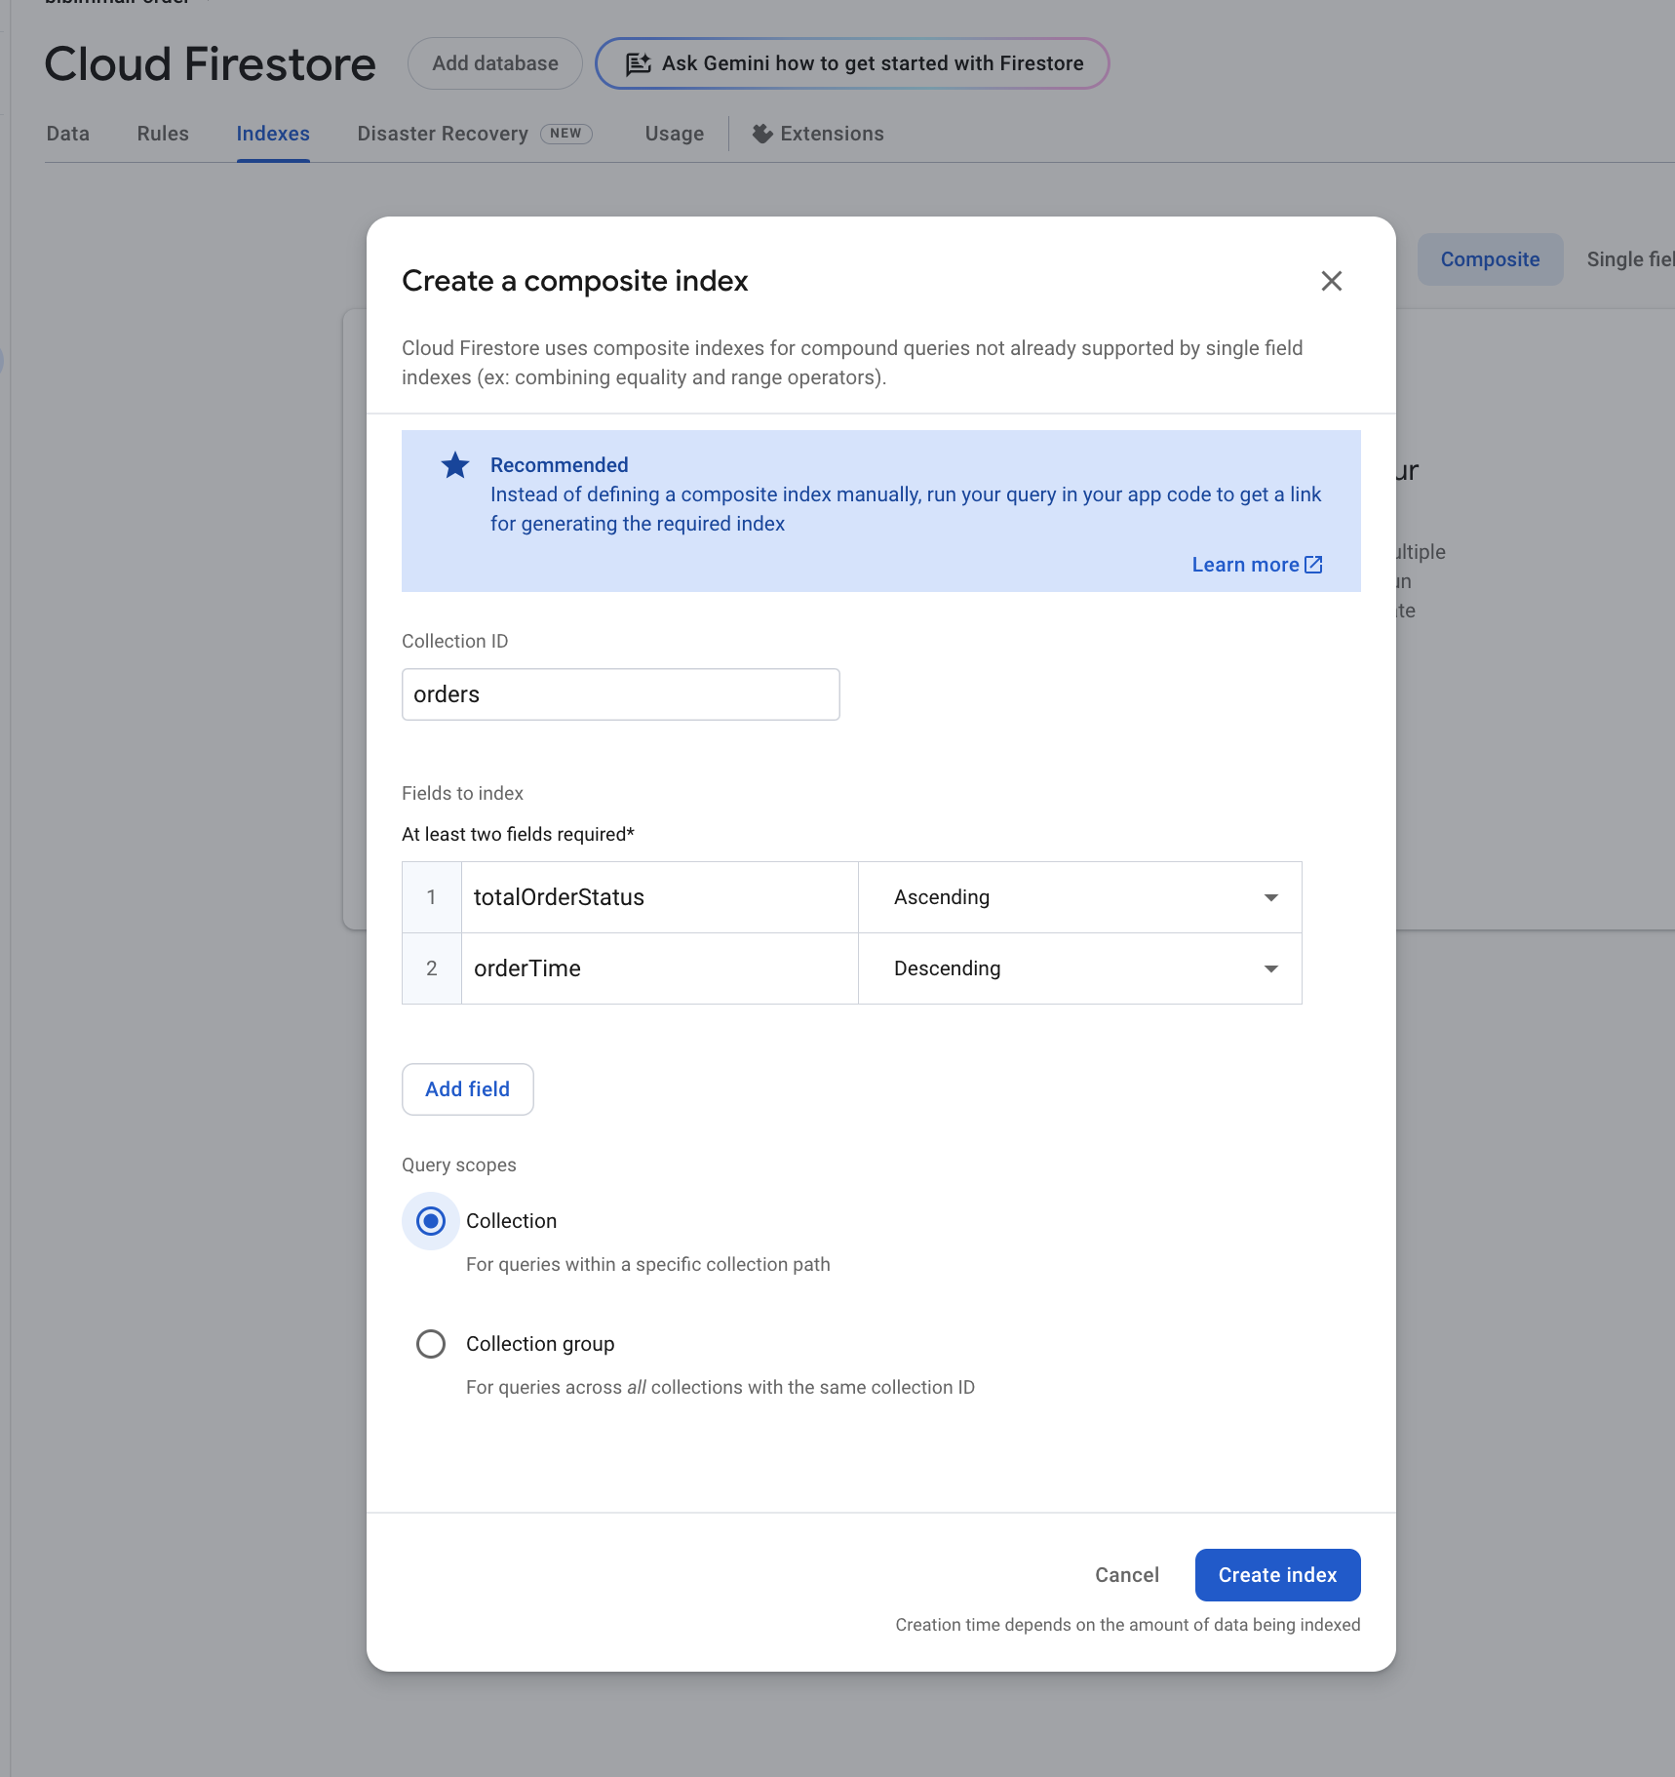Open the Learn more external link icon
1675x1777 pixels.
[x=1313, y=565]
